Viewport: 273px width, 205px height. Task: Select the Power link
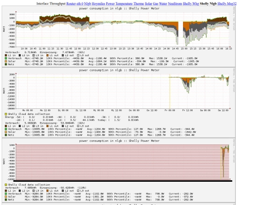[110, 4]
